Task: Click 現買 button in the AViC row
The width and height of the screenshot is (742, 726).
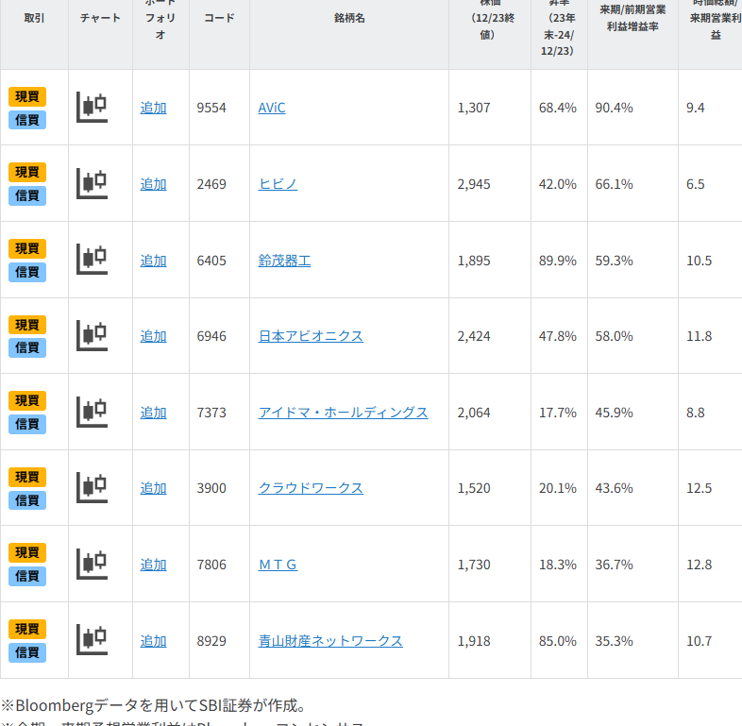Action: coord(27,96)
